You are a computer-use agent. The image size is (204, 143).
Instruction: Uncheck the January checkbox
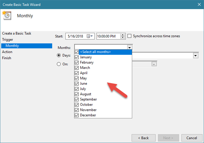[x=76, y=57]
